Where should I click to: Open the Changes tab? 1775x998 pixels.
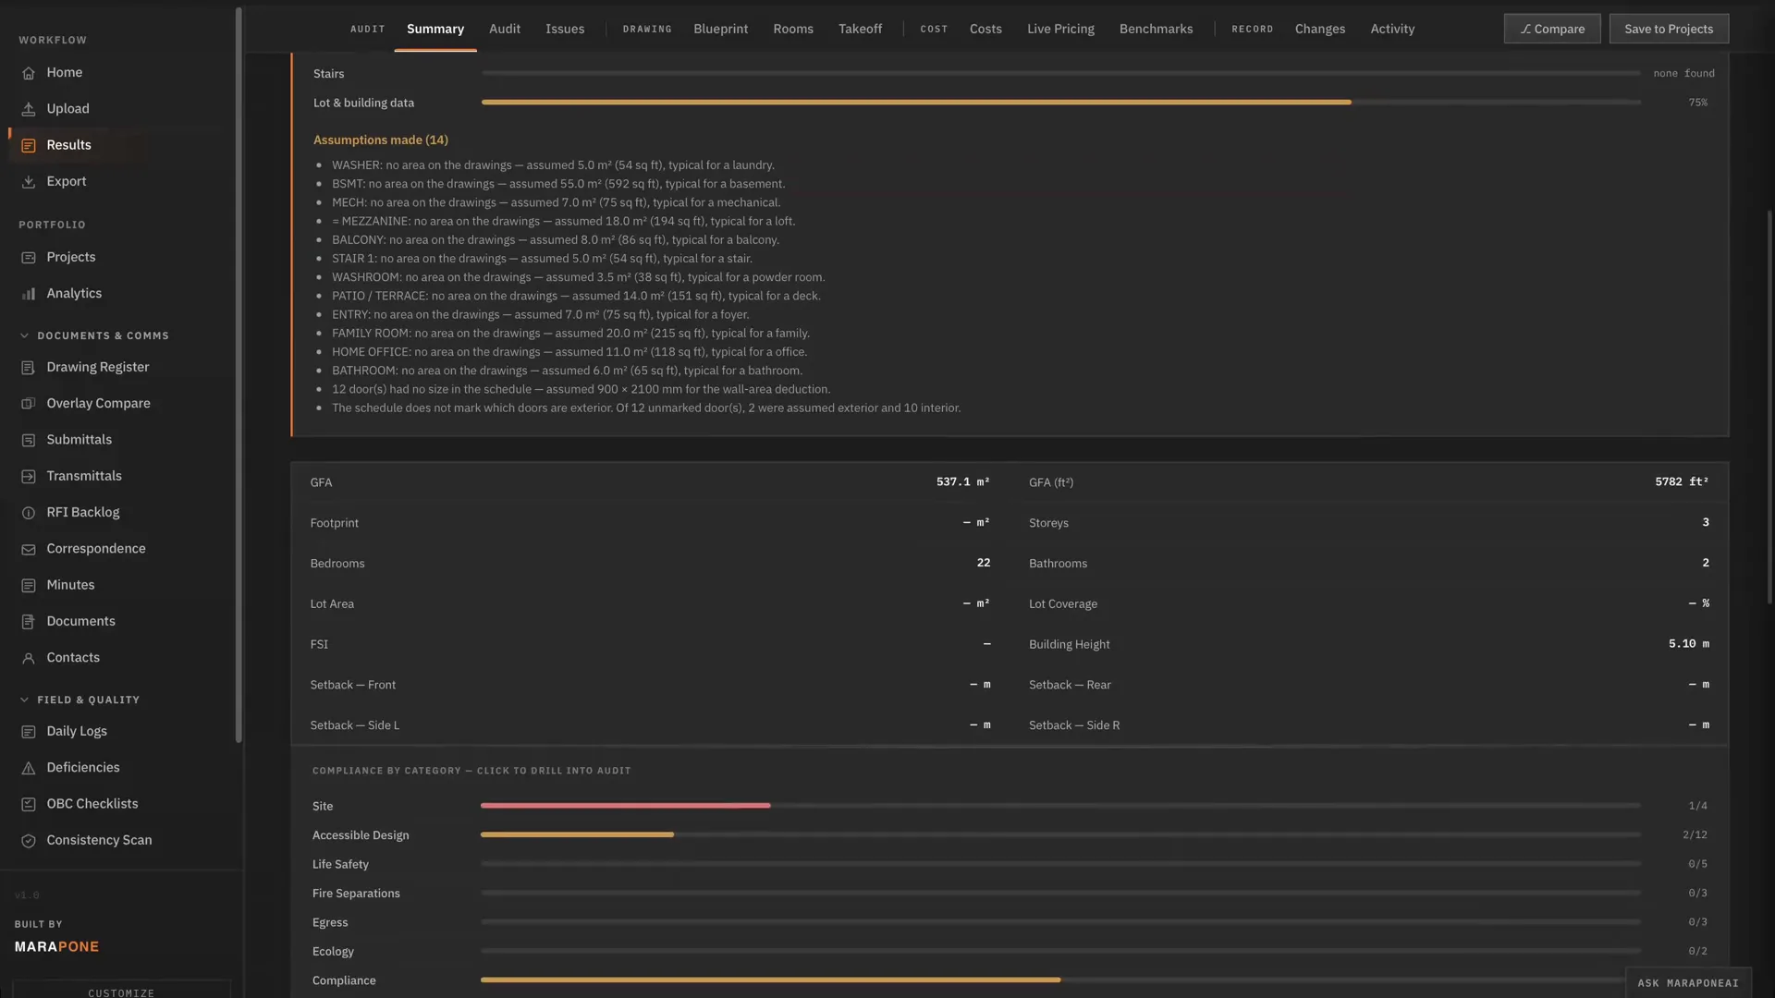point(1320,29)
